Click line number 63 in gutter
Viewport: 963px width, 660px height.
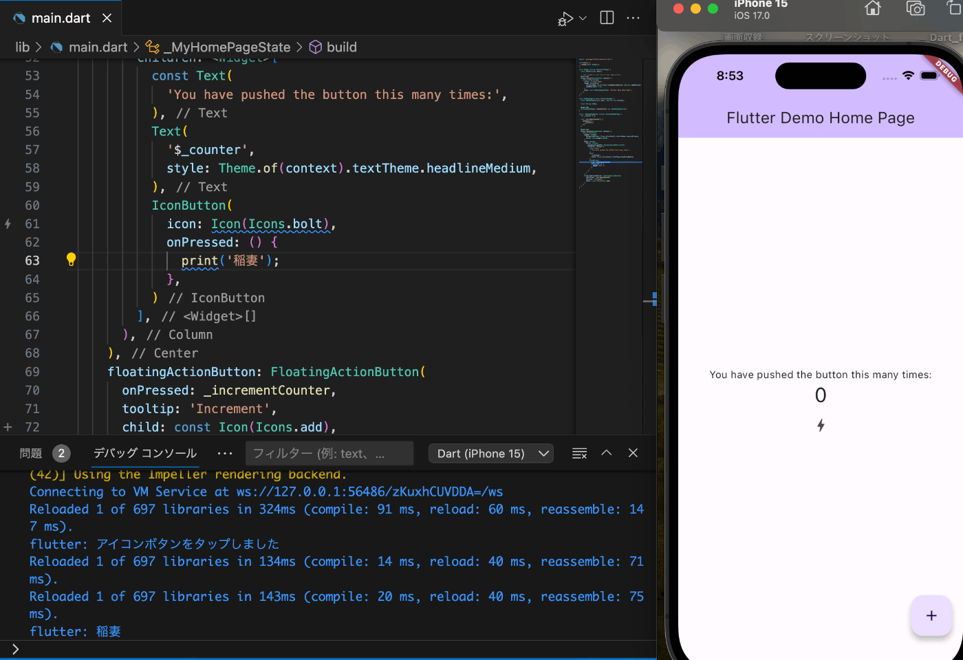tap(32, 261)
